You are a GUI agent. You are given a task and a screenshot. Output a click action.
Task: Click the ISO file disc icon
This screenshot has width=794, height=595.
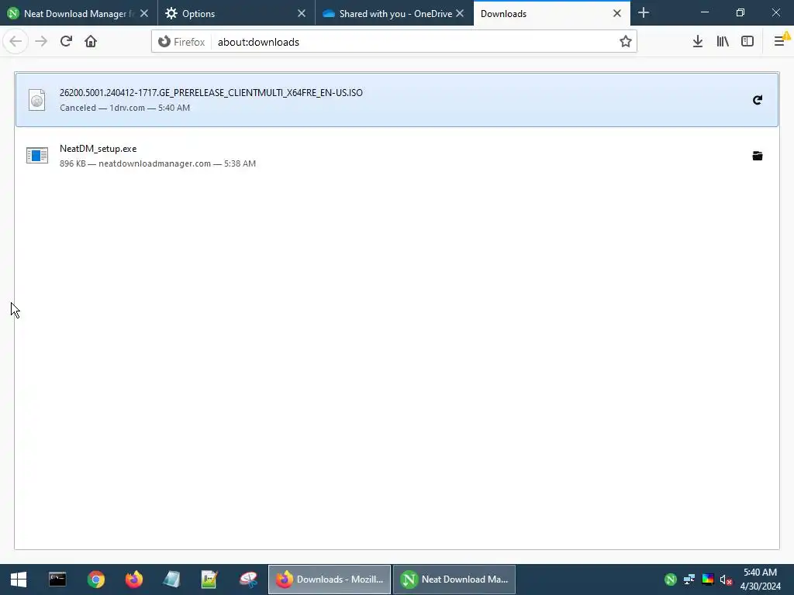(37, 100)
